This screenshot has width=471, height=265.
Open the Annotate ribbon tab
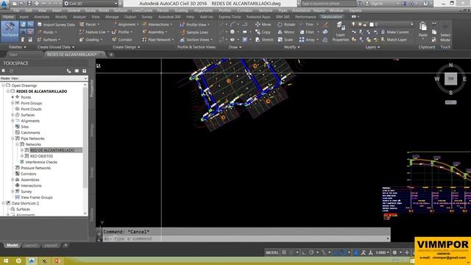coord(41,17)
